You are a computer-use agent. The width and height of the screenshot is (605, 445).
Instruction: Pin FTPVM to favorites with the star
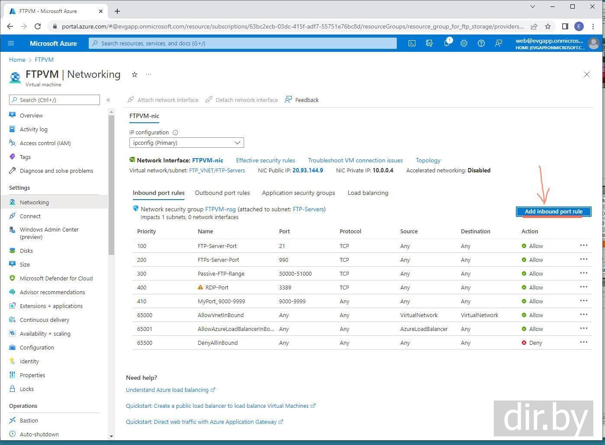click(x=135, y=75)
